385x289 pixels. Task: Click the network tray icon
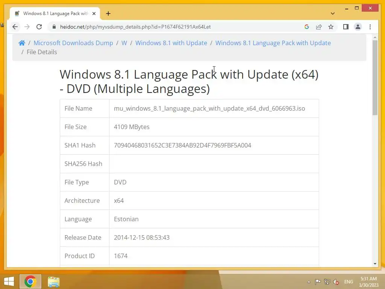(x=327, y=282)
